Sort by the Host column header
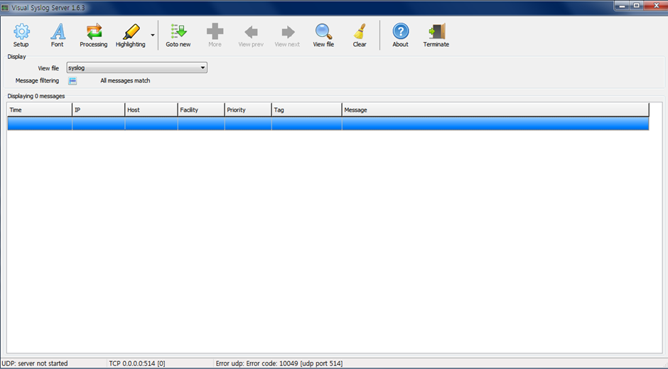668x369 pixels. click(x=151, y=110)
